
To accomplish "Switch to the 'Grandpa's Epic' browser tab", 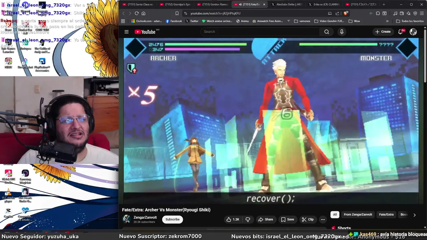I will pos(175,4).
